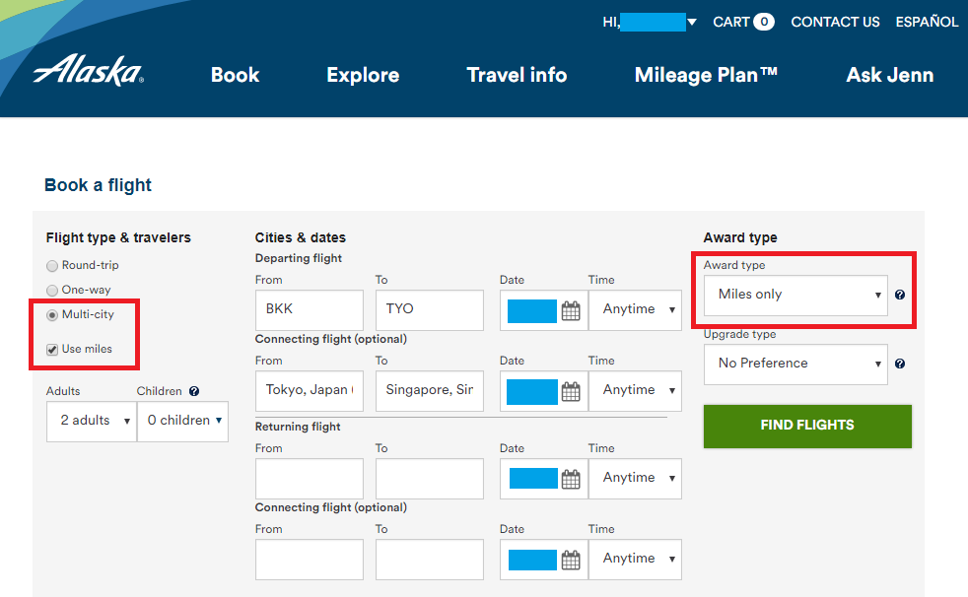Screen dimensions: 968x597
Task: Click the last connecting flight From field
Action: pos(310,560)
